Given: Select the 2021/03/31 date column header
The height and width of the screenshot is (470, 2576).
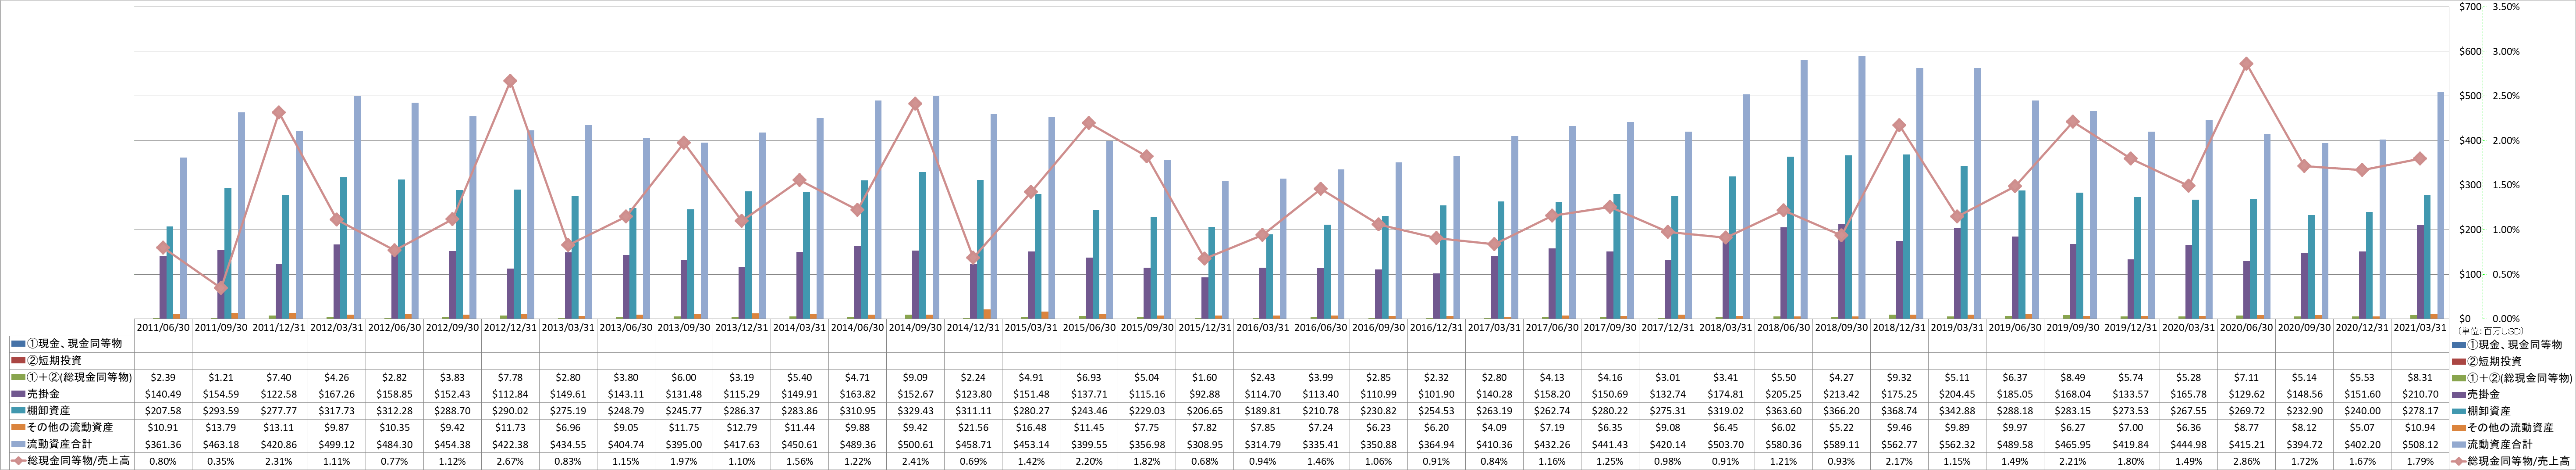Looking at the screenshot, I should pyautogui.click(x=2420, y=328).
